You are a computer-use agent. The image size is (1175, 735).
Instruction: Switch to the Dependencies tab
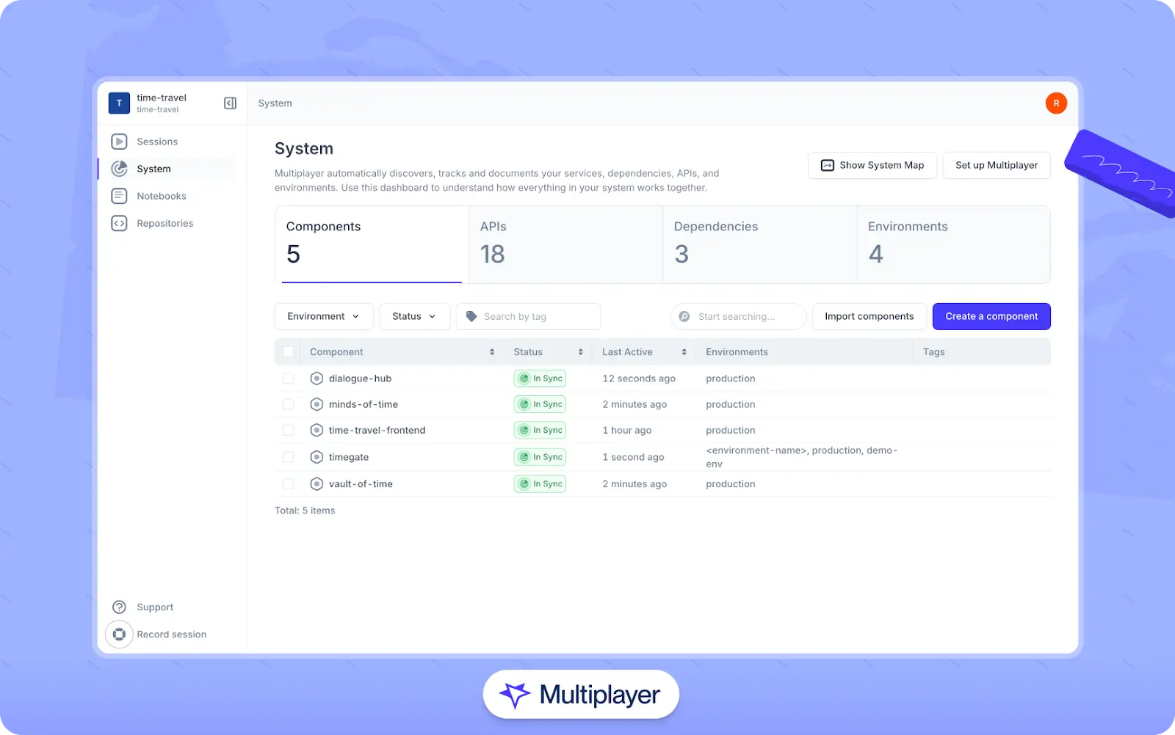759,244
